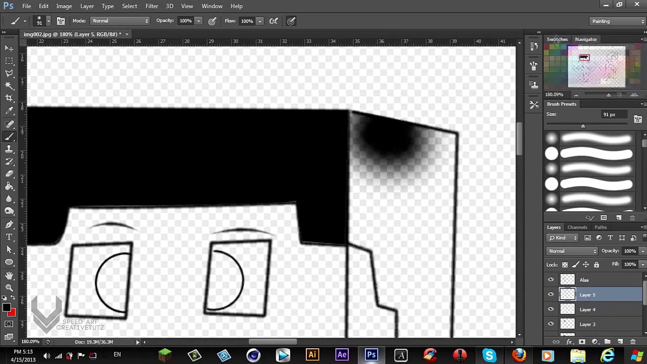
Task: Switch to the Channels tab
Action: 577,227
